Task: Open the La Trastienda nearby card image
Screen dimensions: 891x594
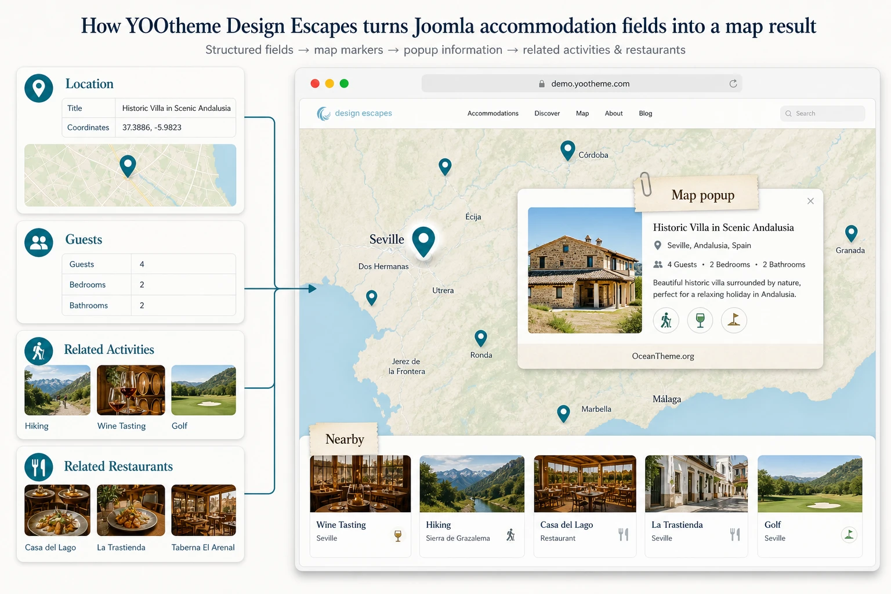Action: [x=696, y=484]
